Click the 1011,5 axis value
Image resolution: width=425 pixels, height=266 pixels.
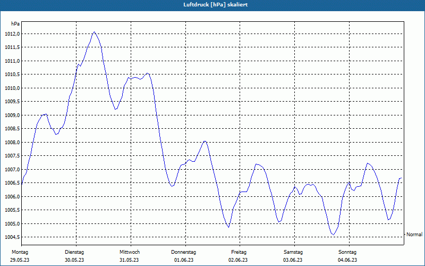tap(12, 47)
